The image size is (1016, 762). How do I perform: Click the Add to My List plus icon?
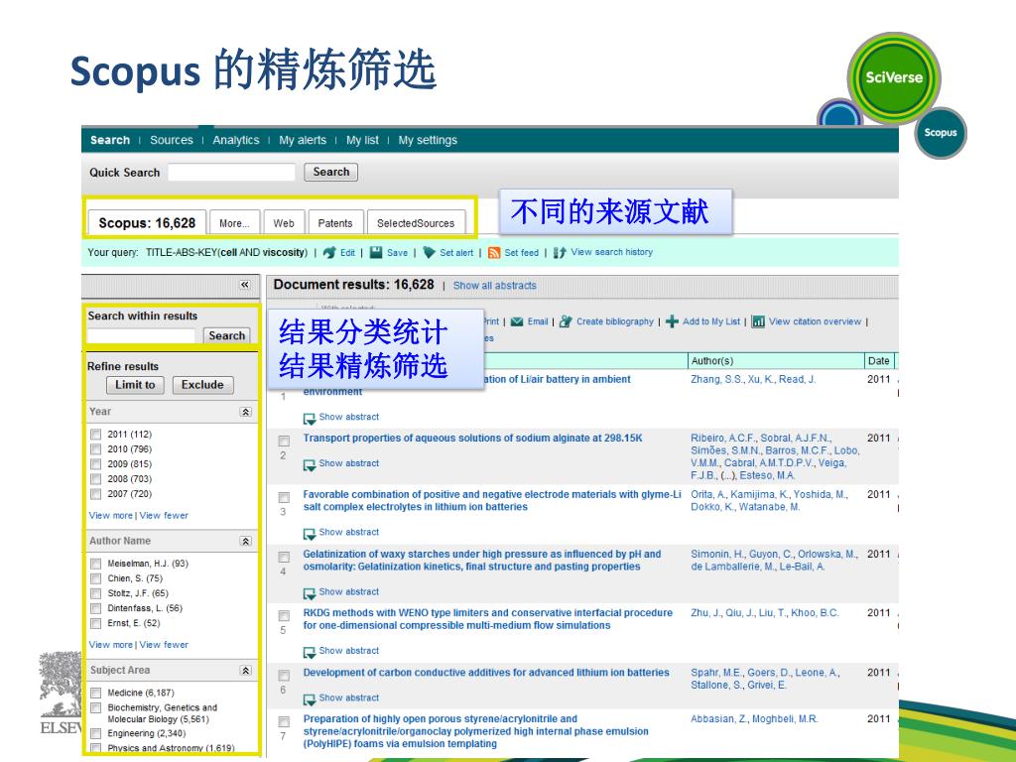click(x=672, y=322)
